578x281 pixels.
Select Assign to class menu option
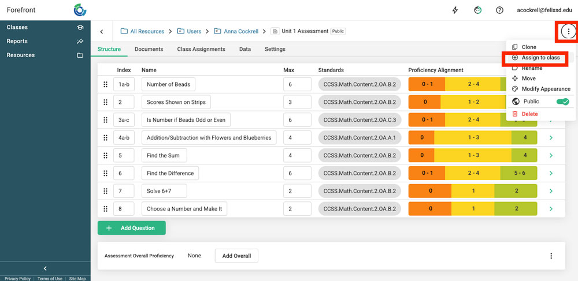(x=540, y=58)
